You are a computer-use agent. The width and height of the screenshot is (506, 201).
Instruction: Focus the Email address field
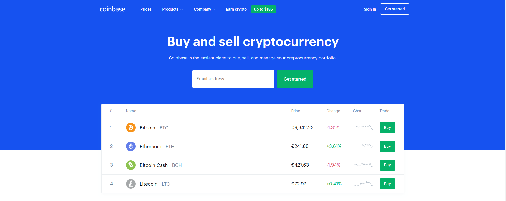(x=233, y=79)
